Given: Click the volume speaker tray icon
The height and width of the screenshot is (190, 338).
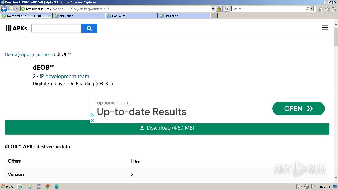Looking at the screenshot, I should (300, 187).
